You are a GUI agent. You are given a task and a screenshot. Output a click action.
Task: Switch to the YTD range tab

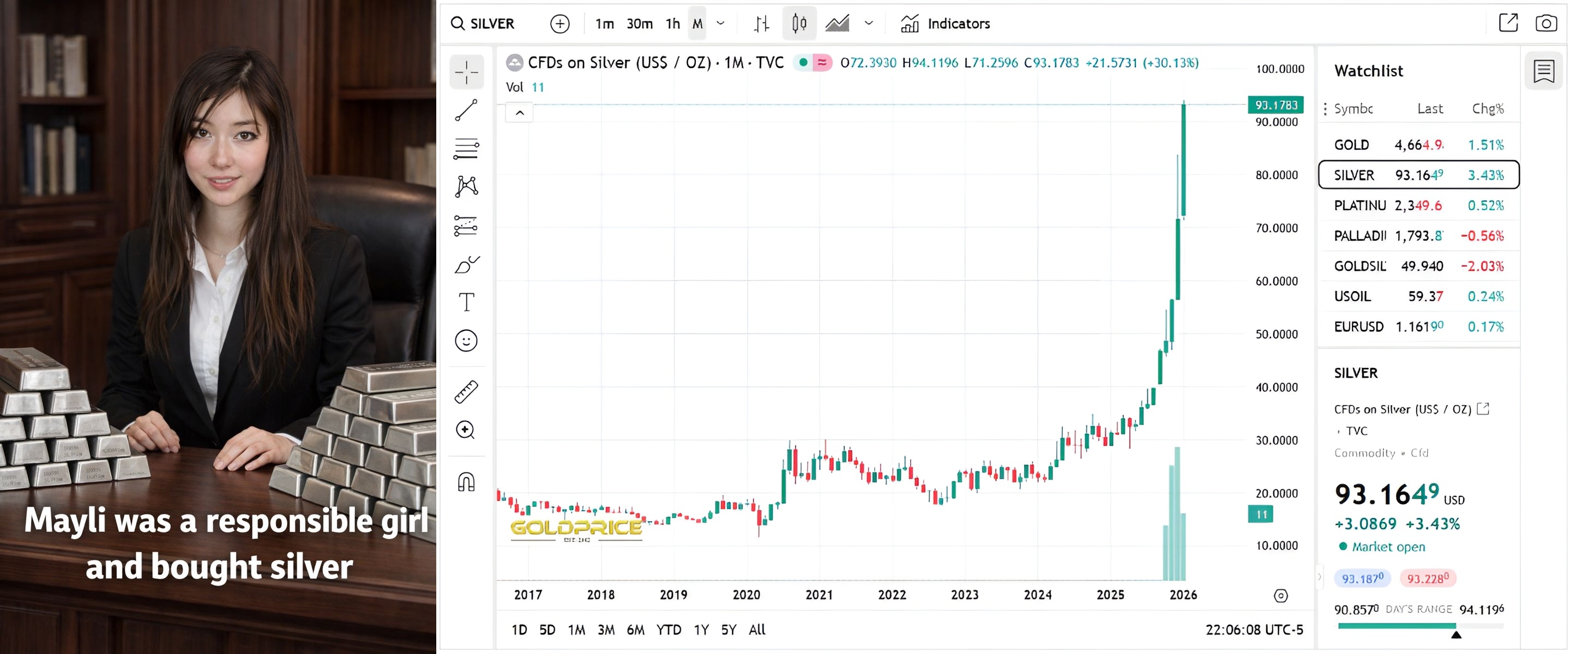coord(669,629)
